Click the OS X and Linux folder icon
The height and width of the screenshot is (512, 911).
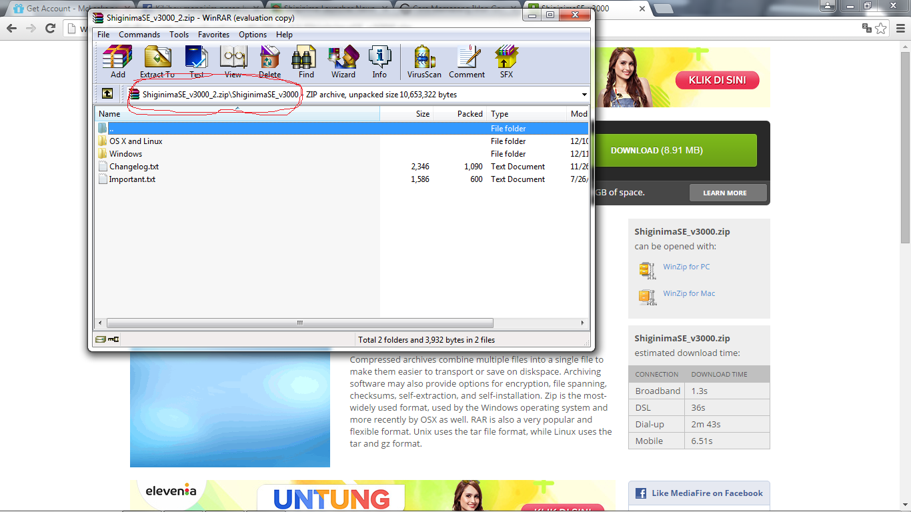tap(102, 141)
